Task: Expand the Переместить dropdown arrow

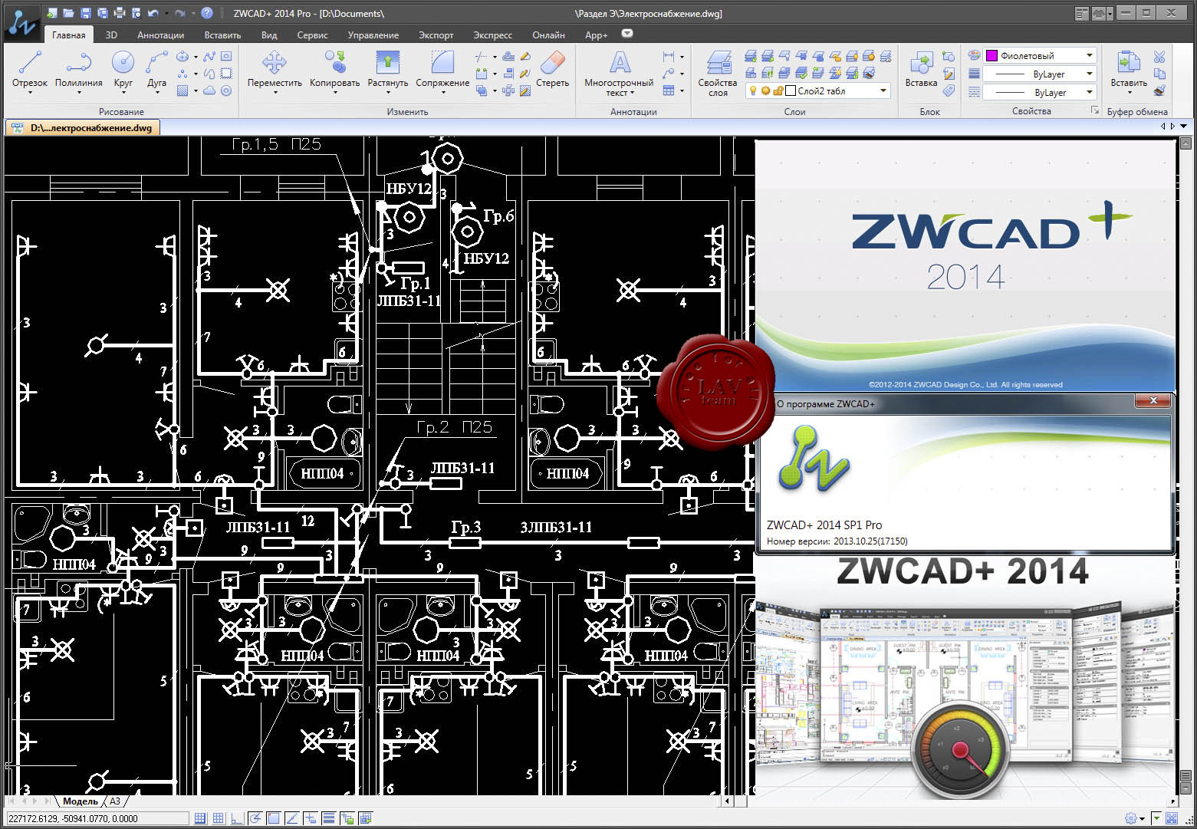Action: coord(275,93)
